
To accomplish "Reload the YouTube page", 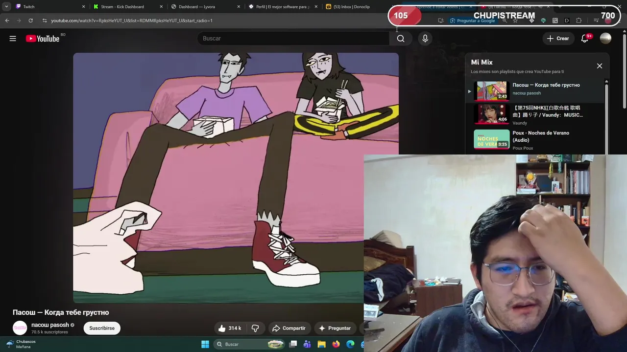I will pyautogui.click(x=30, y=21).
